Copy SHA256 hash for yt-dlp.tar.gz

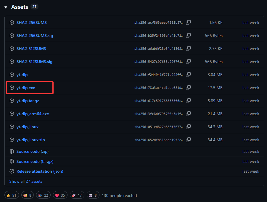[x=188, y=101]
